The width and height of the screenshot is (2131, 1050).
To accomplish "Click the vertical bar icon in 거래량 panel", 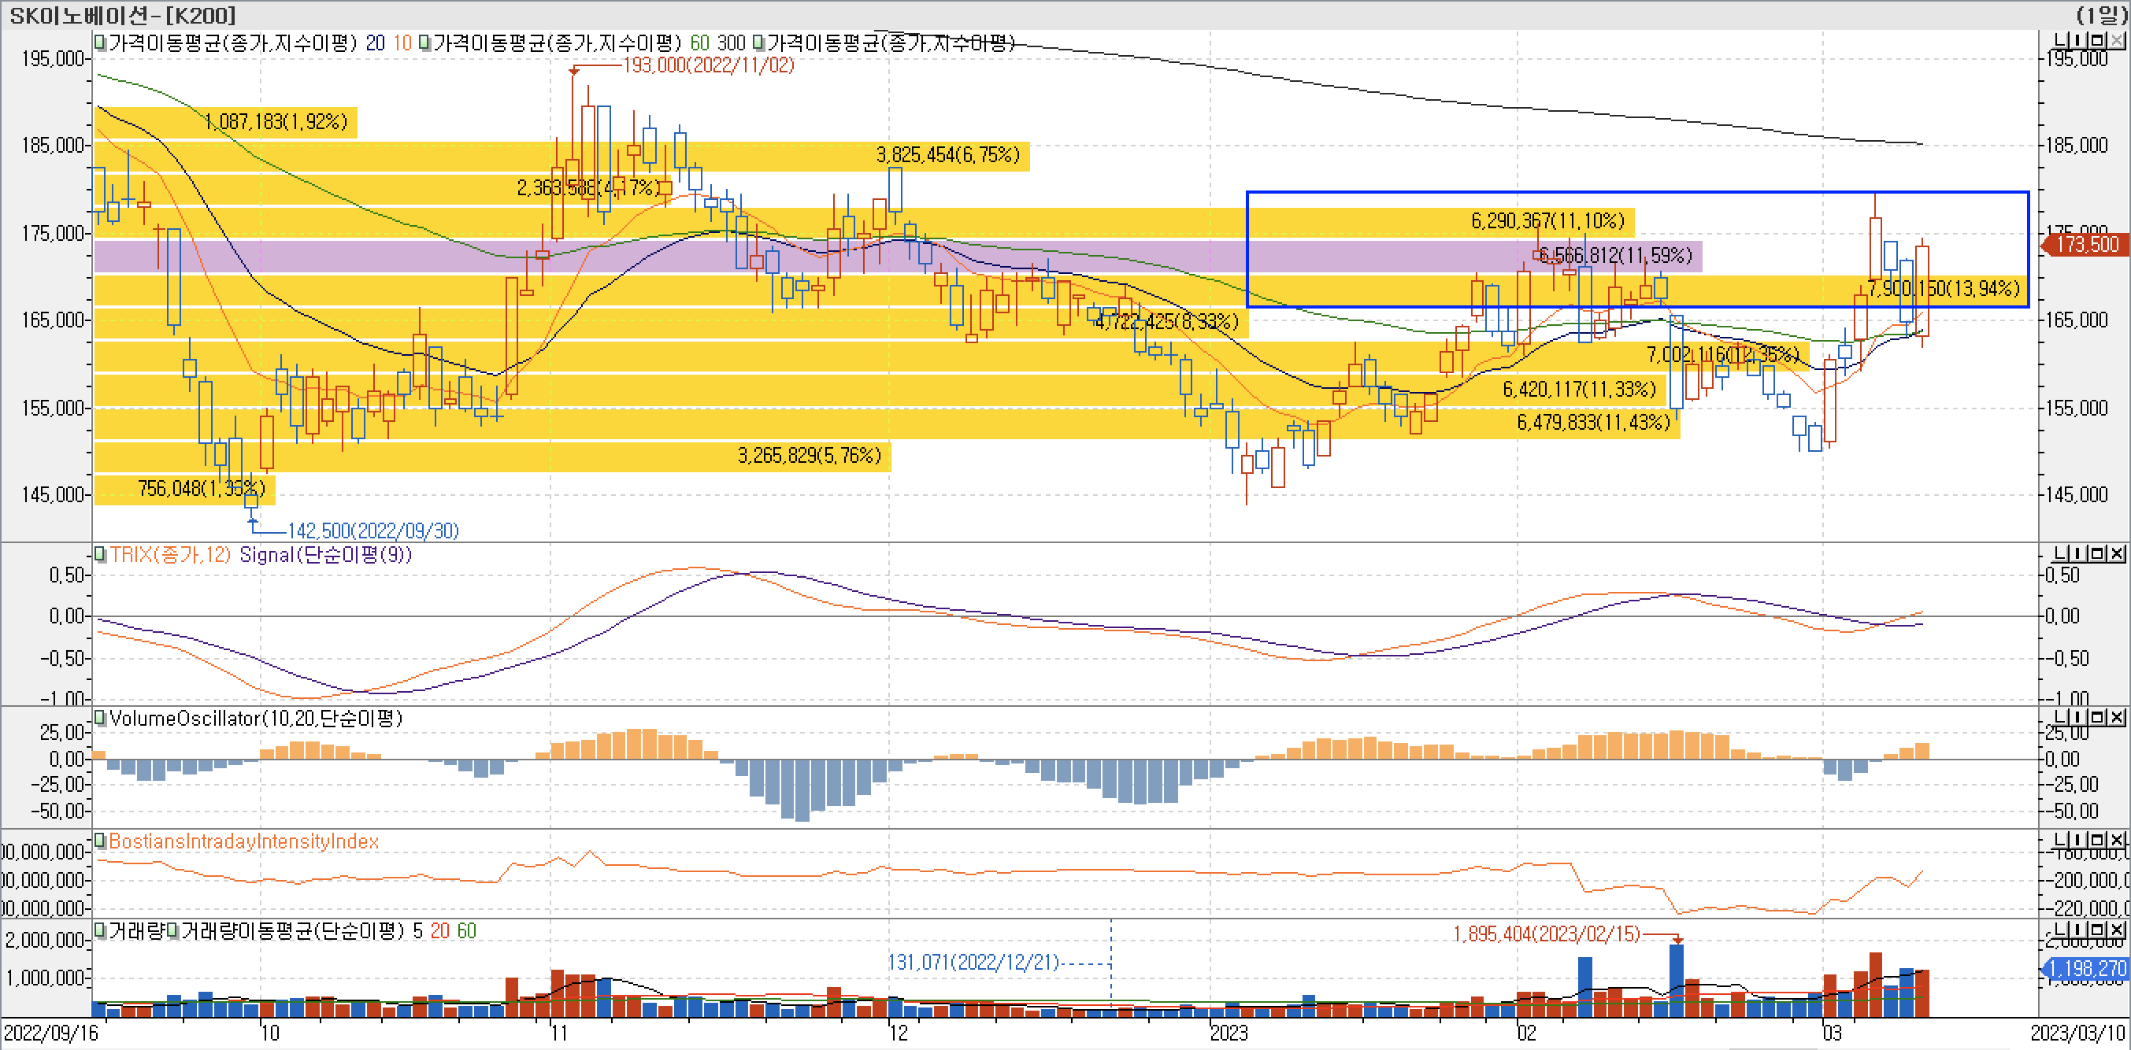I will (2078, 930).
